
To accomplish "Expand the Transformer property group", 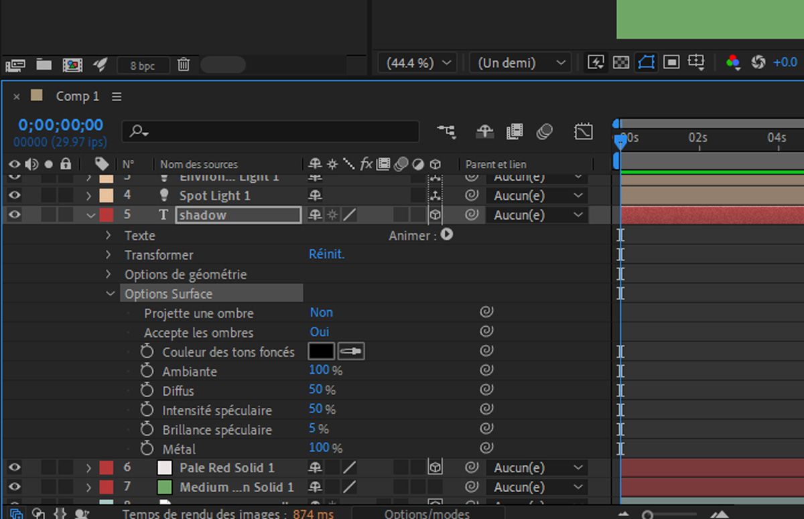I will pos(109,255).
